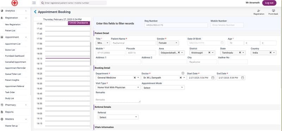Clear the State selection X
The height and width of the screenshot is (131, 282).
point(240,53)
